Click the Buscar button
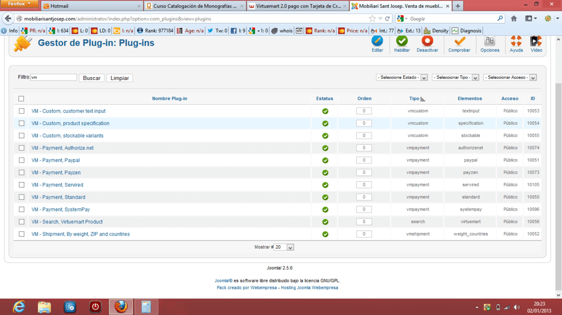Viewport: 562px width, 315px height. tap(92, 78)
